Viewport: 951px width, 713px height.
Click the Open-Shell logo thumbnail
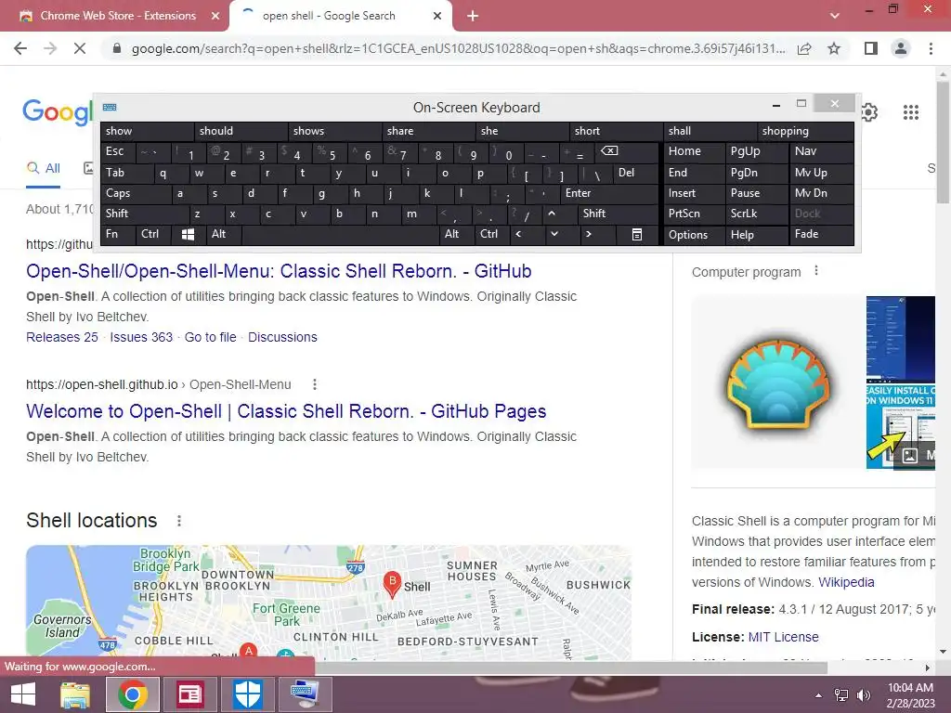pyautogui.click(x=778, y=382)
